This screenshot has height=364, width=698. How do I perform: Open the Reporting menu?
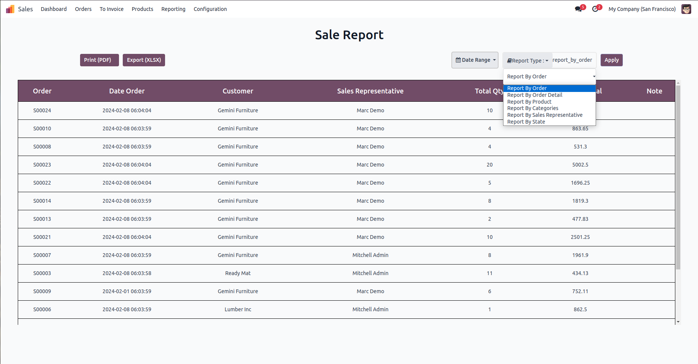[x=173, y=9]
